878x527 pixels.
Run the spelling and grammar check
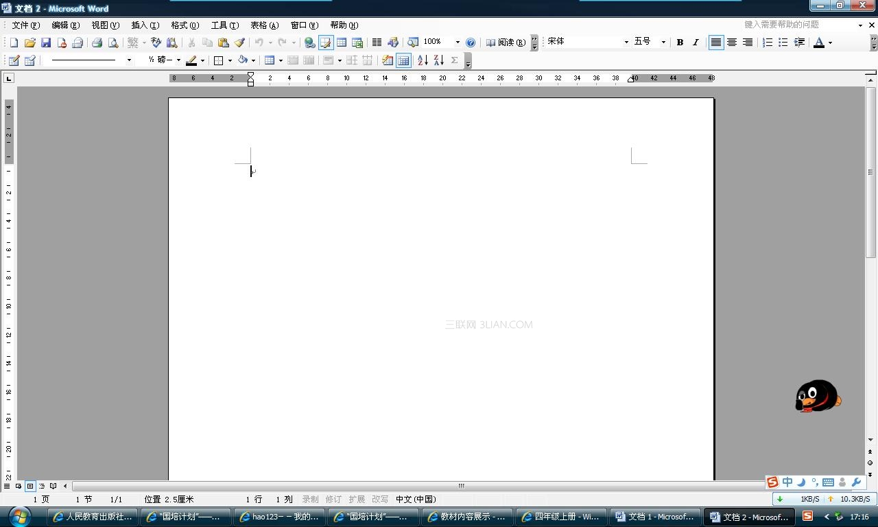point(156,43)
